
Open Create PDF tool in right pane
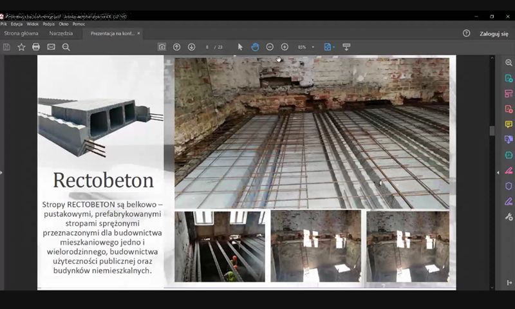pos(509,109)
